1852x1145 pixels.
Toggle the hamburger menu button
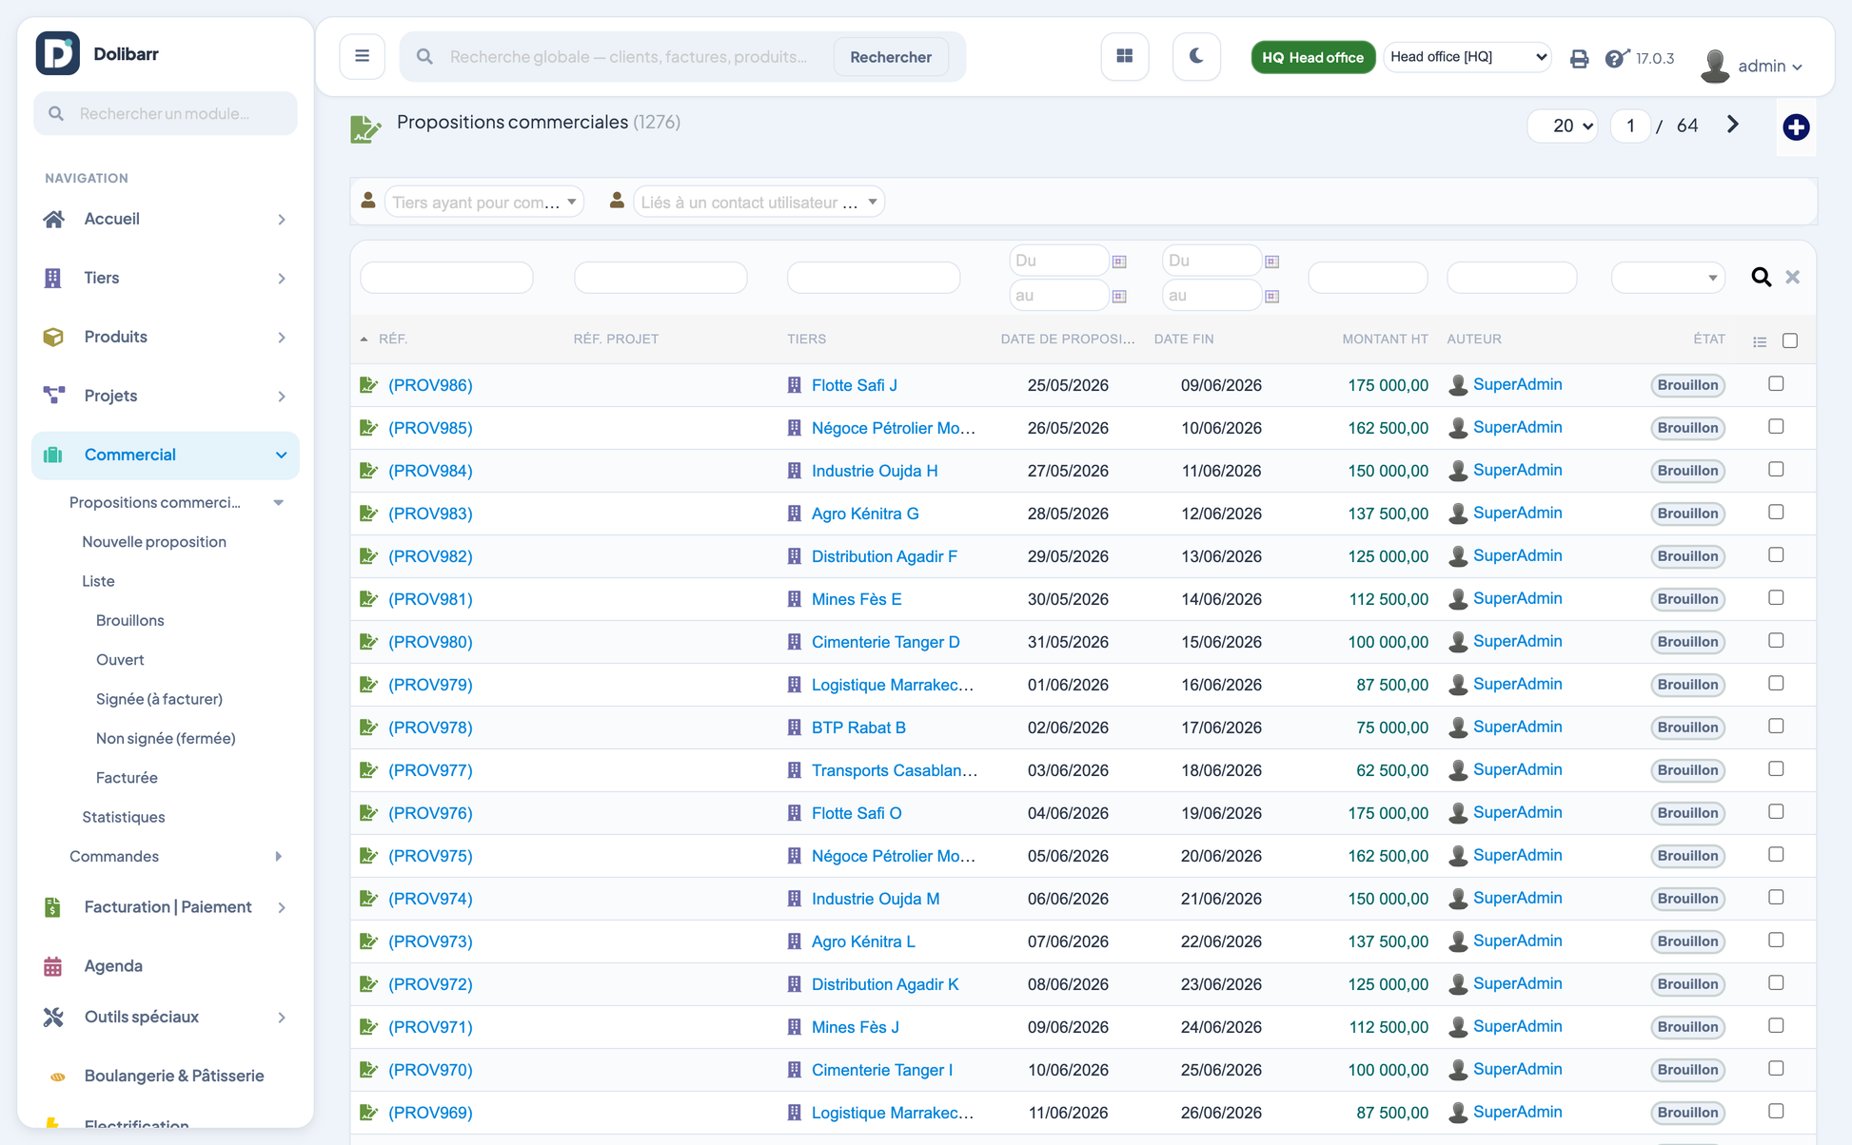pos(363,56)
